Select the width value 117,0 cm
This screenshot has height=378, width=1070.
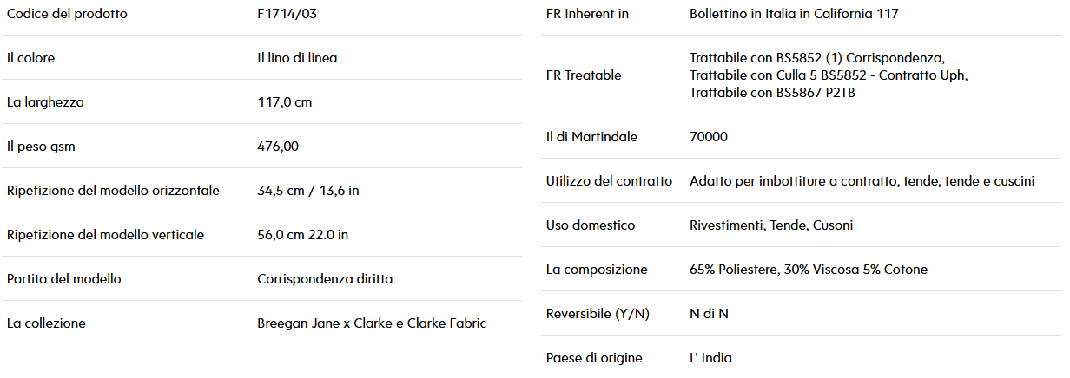(285, 102)
